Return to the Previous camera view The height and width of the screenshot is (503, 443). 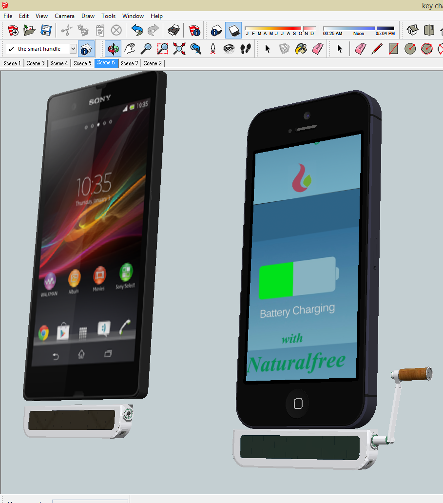tap(196, 49)
